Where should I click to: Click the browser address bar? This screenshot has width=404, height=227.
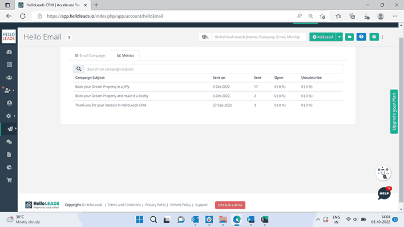coord(165,16)
